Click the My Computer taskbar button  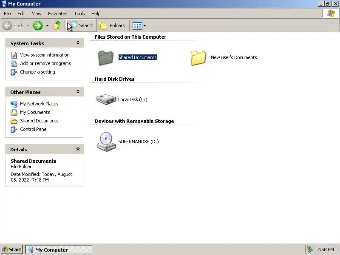[59, 249]
